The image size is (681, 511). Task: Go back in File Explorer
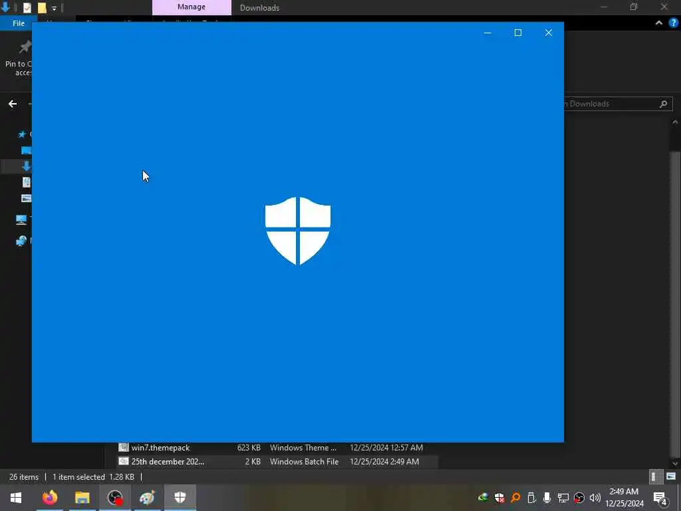(13, 104)
